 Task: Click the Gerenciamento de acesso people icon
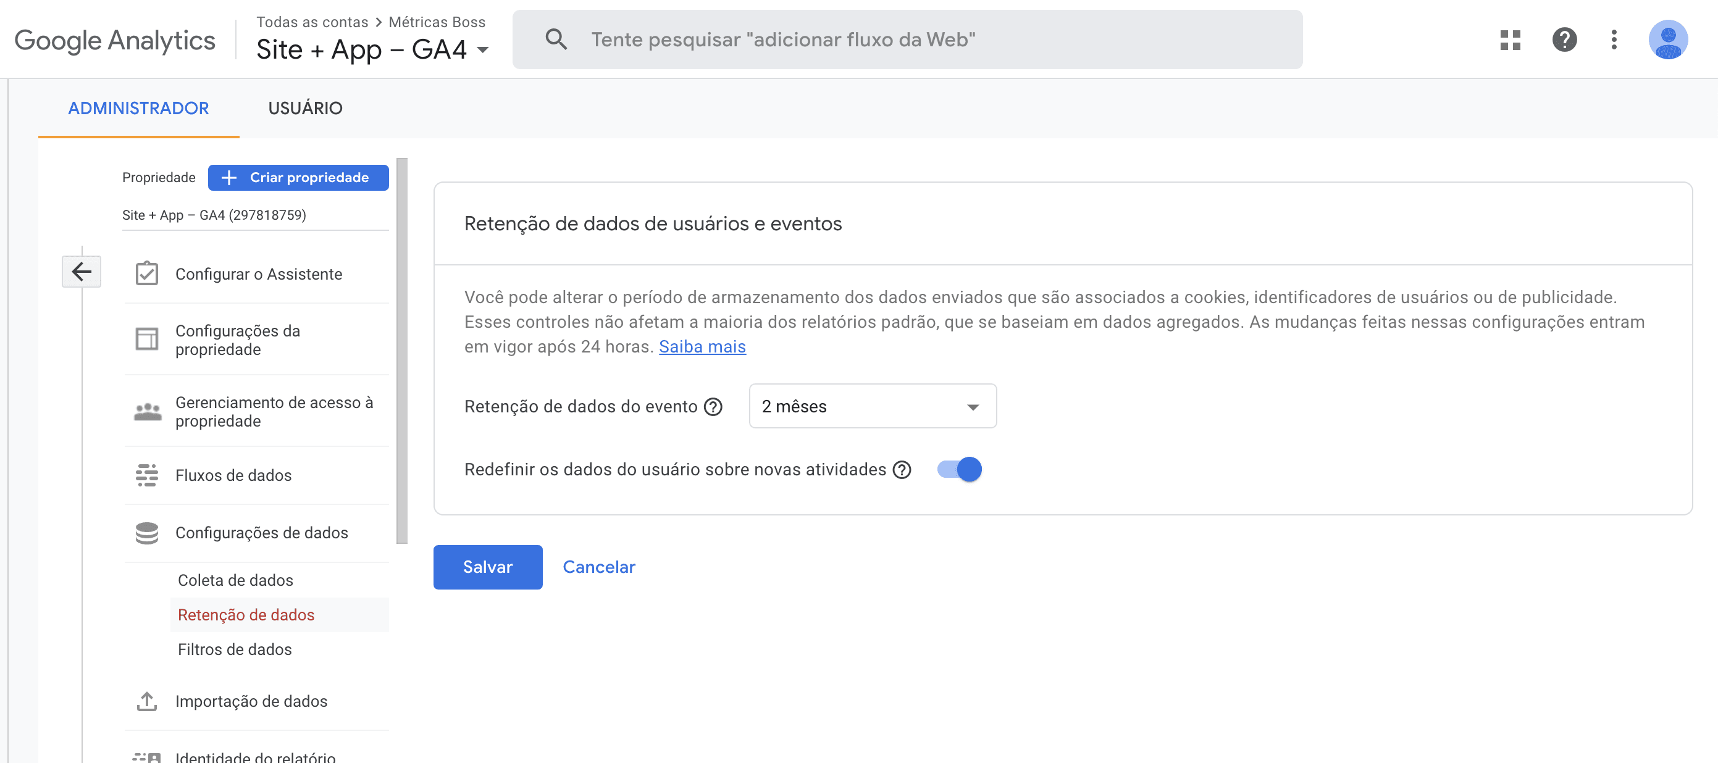tap(147, 412)
